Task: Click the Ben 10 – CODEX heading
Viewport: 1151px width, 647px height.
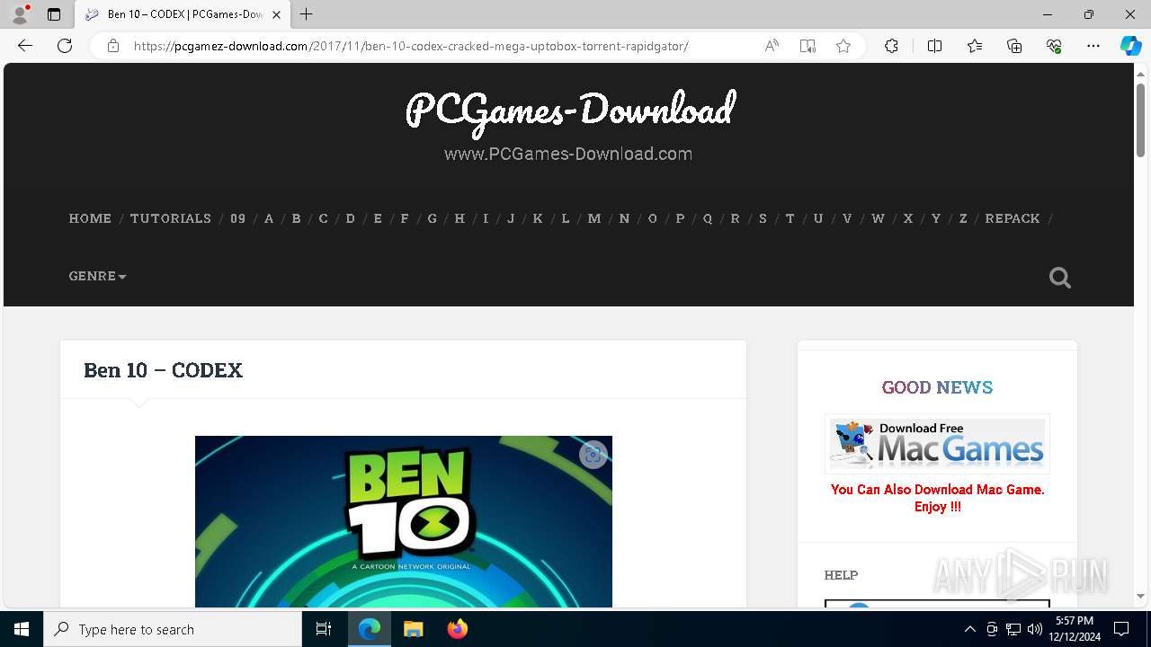Action: (163, 370)
